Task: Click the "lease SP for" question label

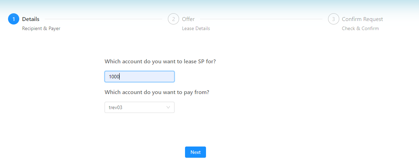Action: point(160,62)
